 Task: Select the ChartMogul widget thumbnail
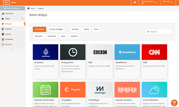(100, 90)
